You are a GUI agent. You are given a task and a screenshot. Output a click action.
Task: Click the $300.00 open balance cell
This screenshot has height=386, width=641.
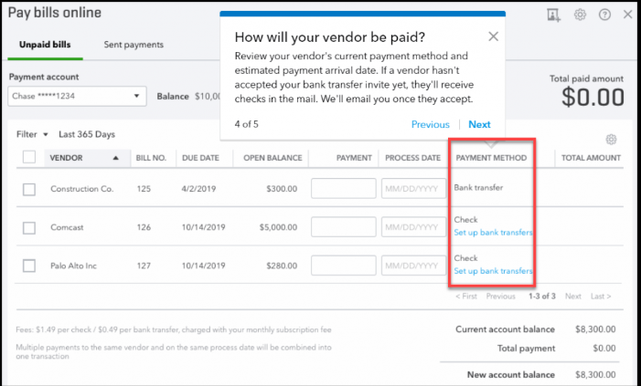click(282, 189)
